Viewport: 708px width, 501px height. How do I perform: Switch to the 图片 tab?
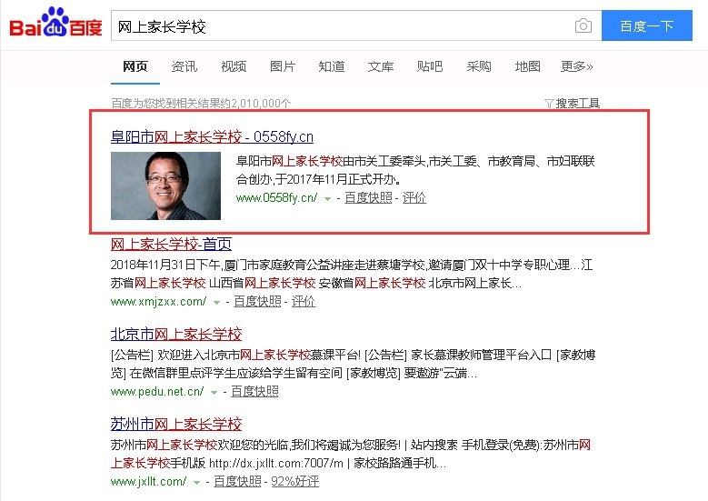click(283, 66)
